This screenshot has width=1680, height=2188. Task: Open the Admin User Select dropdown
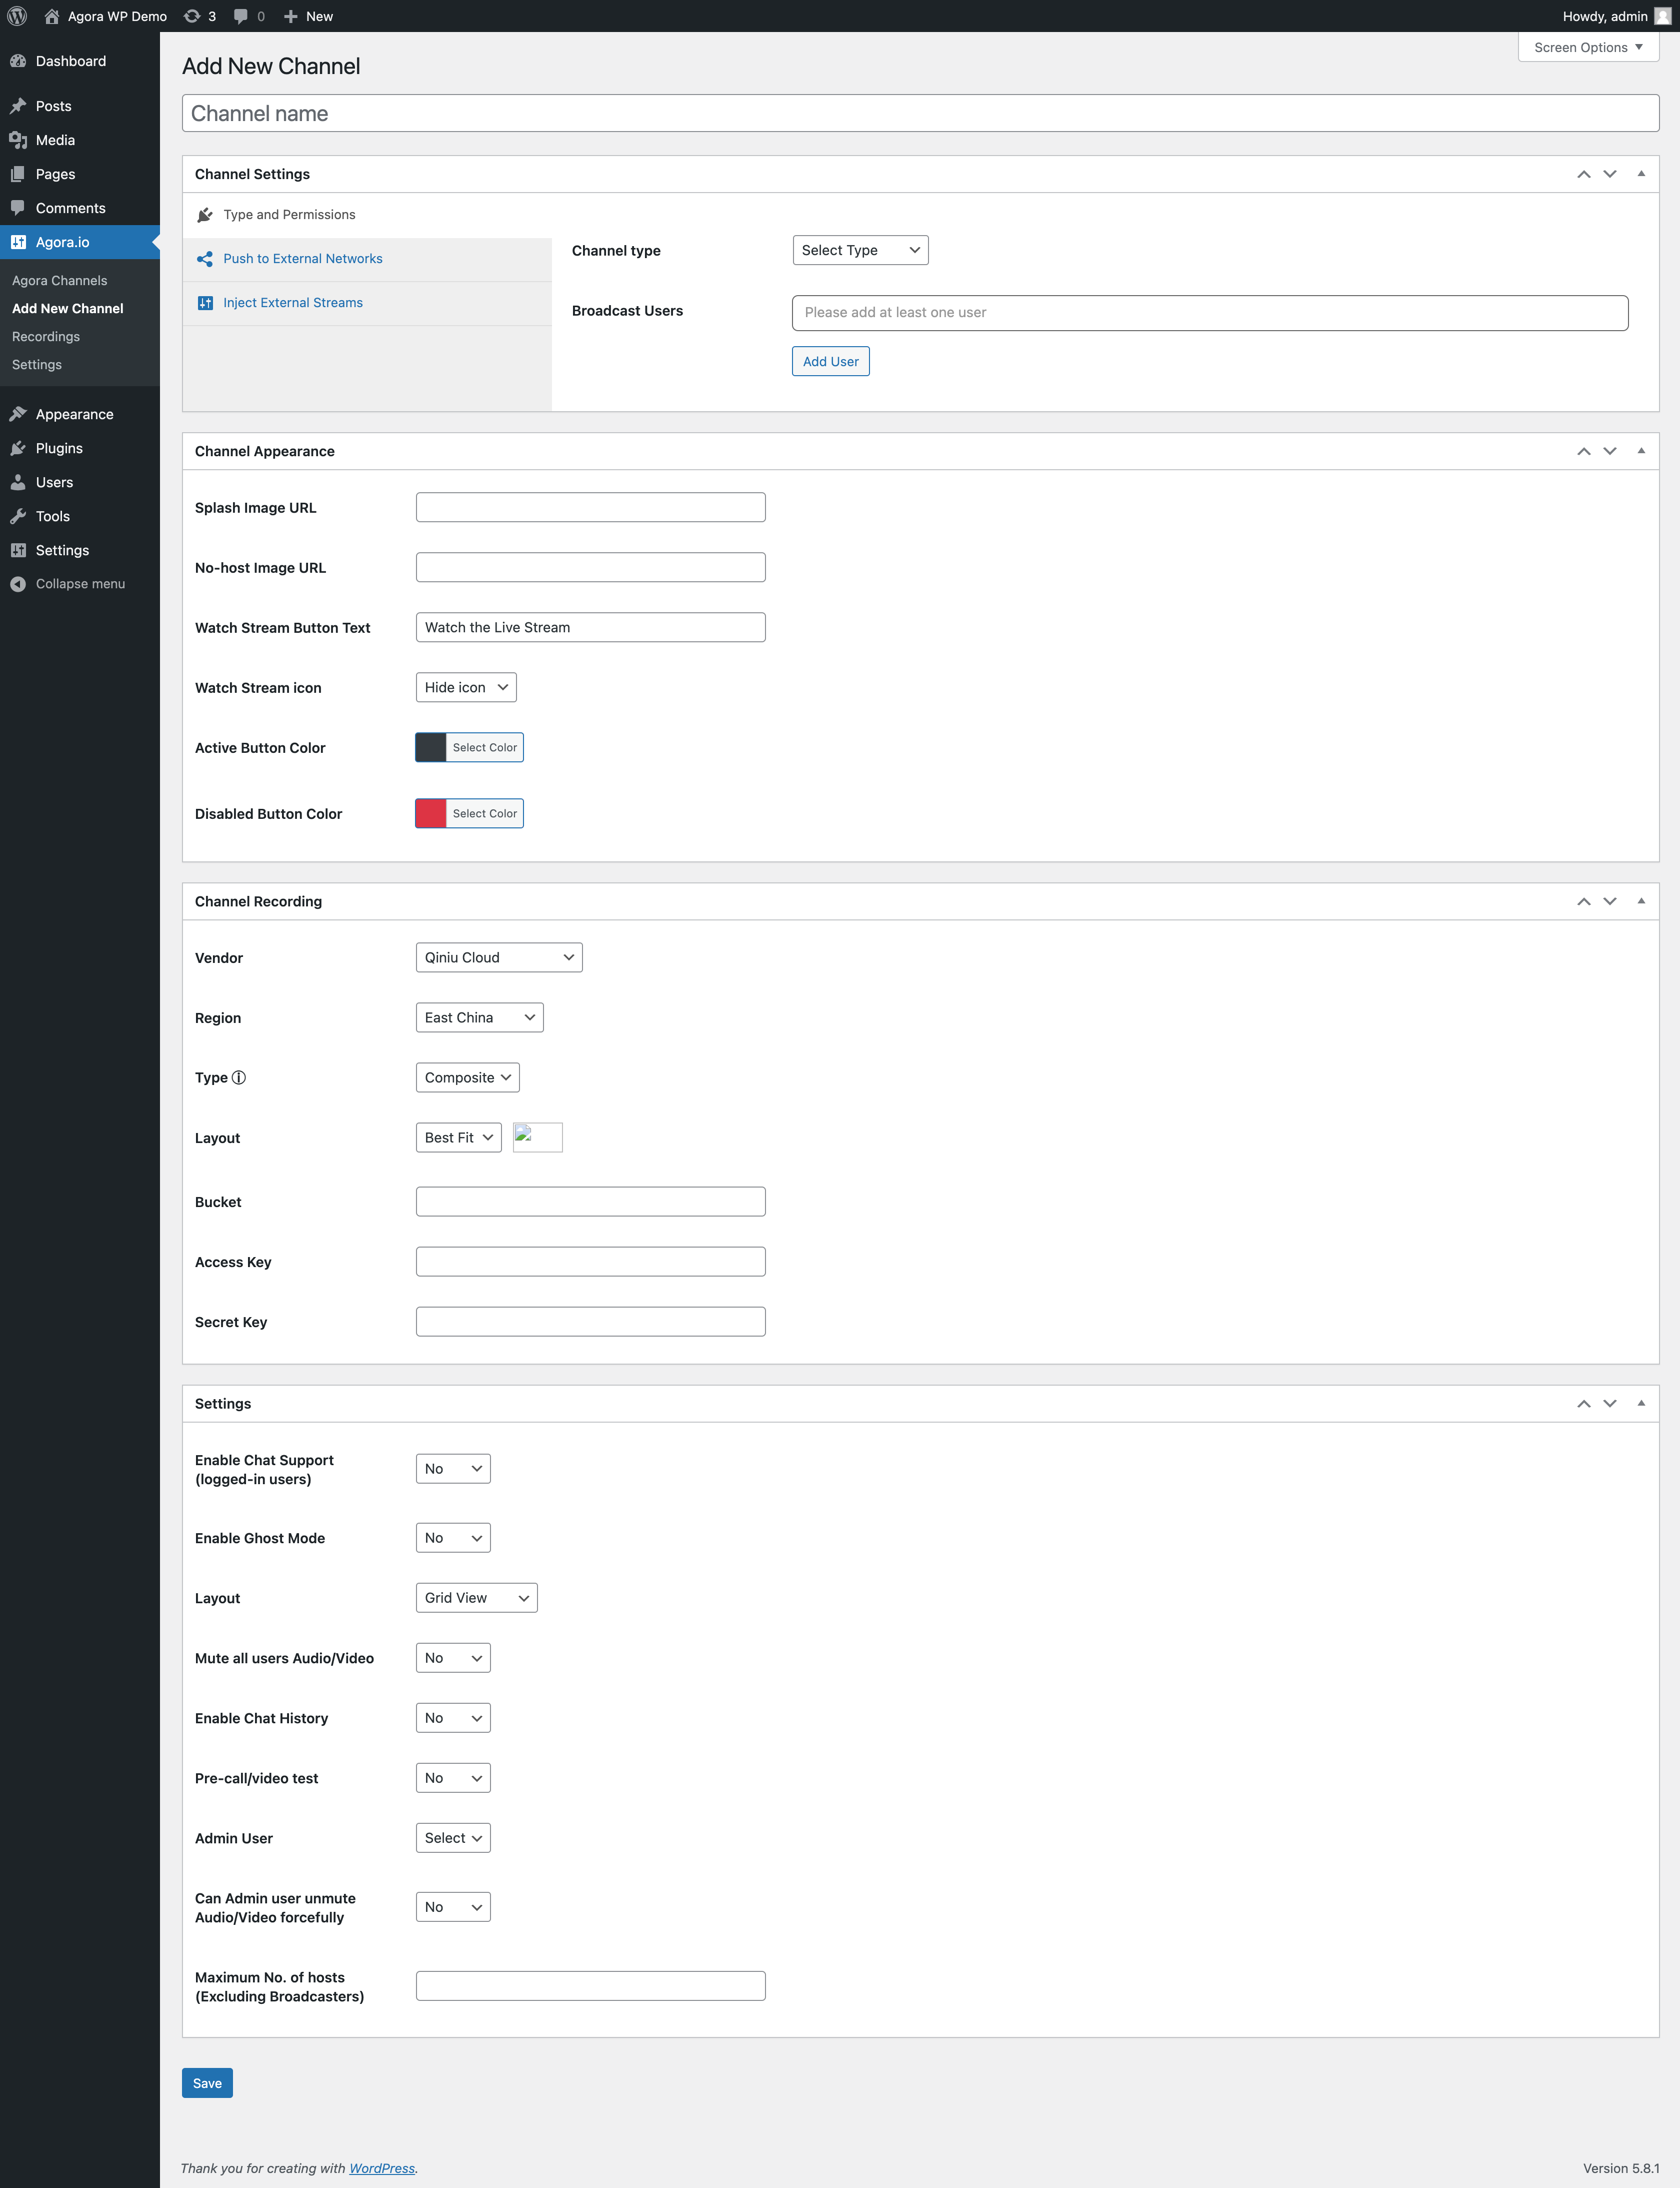pos(453,1838)
